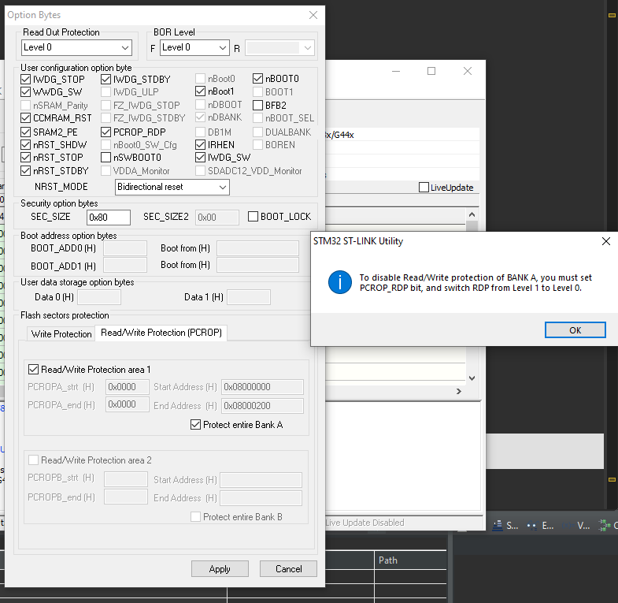Screen dimensions: 618x603
Task: Click Apply in Option Bytes dialog
Action: click(220, 568)
